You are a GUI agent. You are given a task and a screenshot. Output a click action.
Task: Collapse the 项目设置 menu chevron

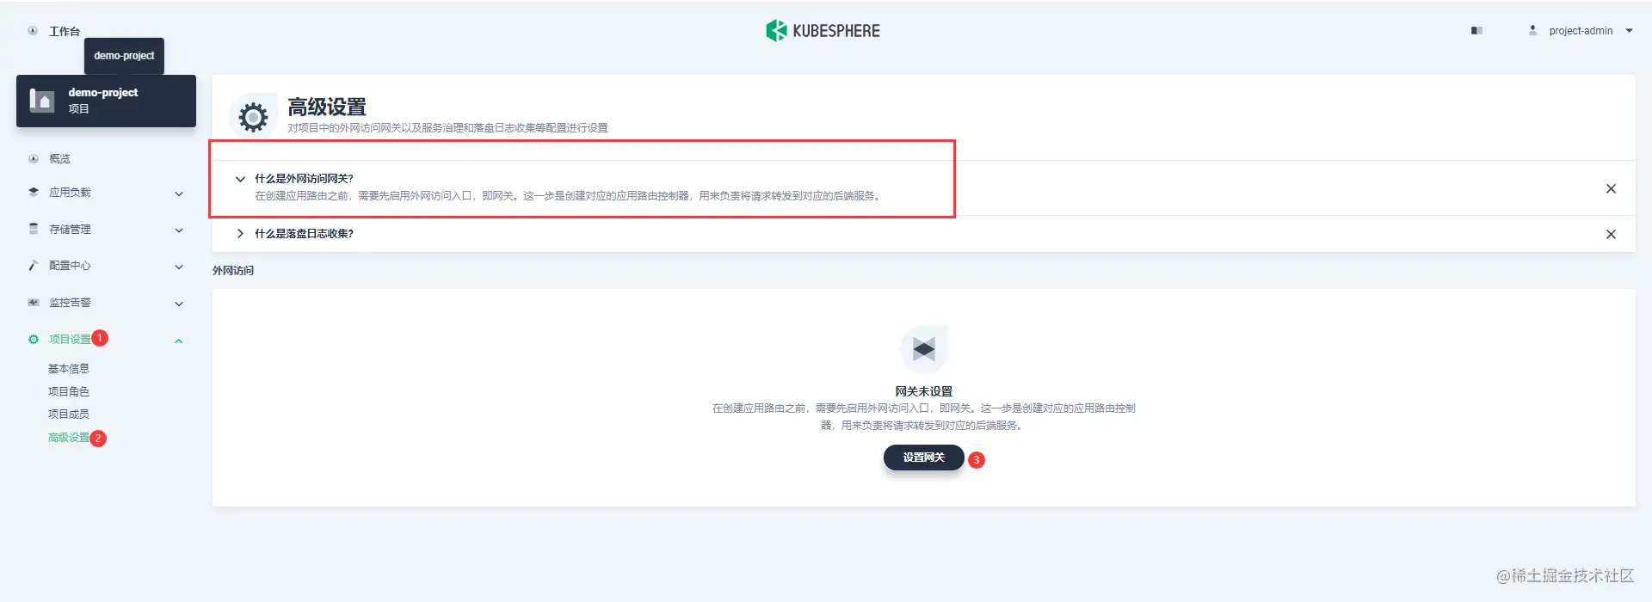point(179,341)
